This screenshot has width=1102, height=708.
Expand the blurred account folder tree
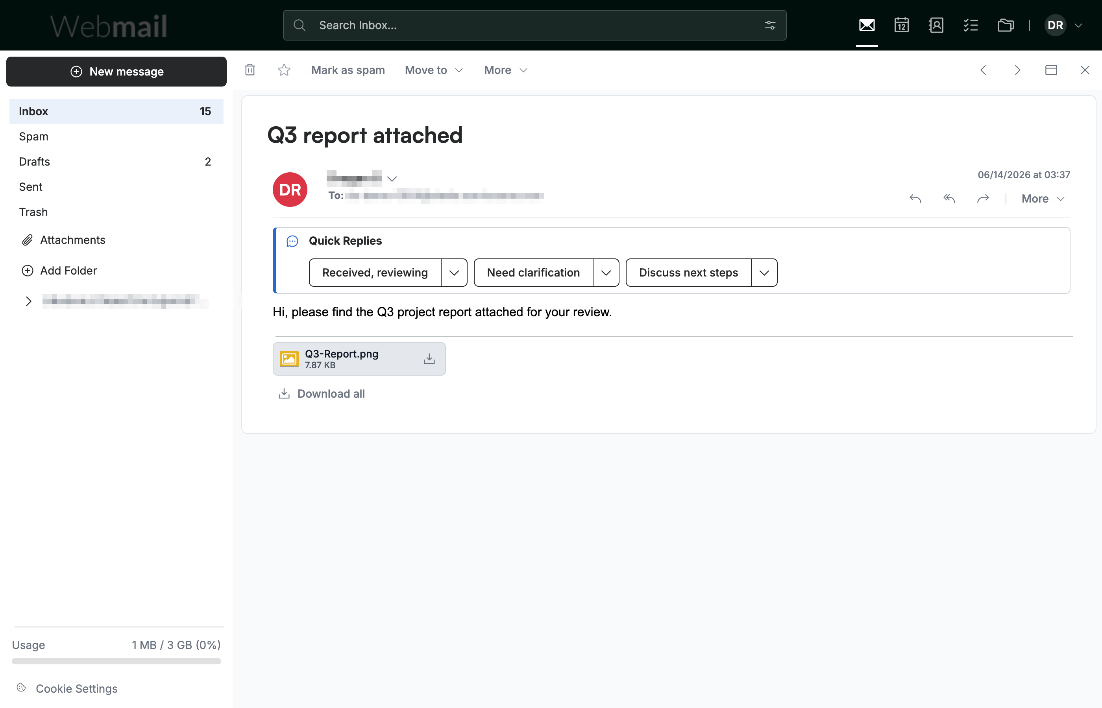click(x=28, y=302)
